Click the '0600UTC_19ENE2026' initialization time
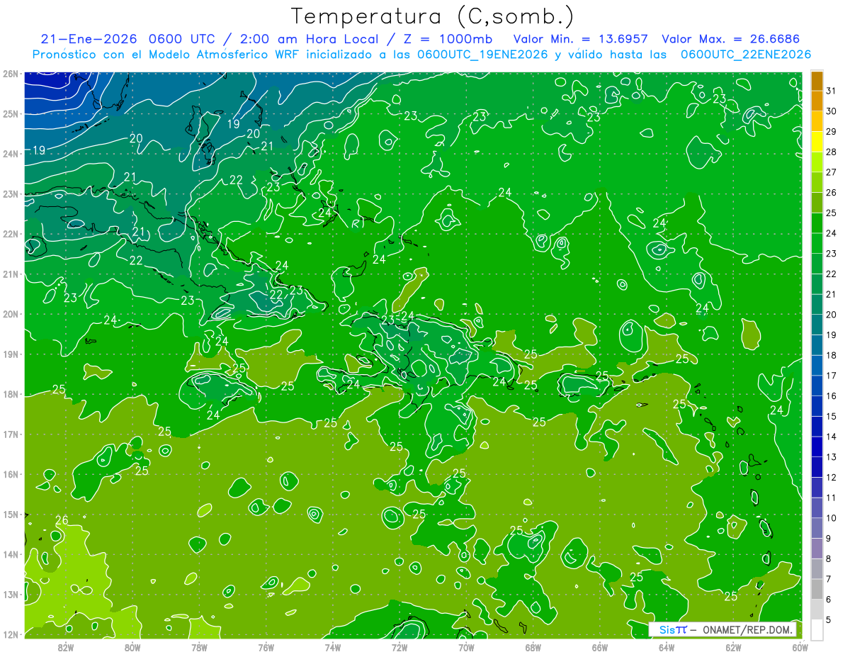Image resolution: width=850 pixels, height=657 pixels. (482, 55)
